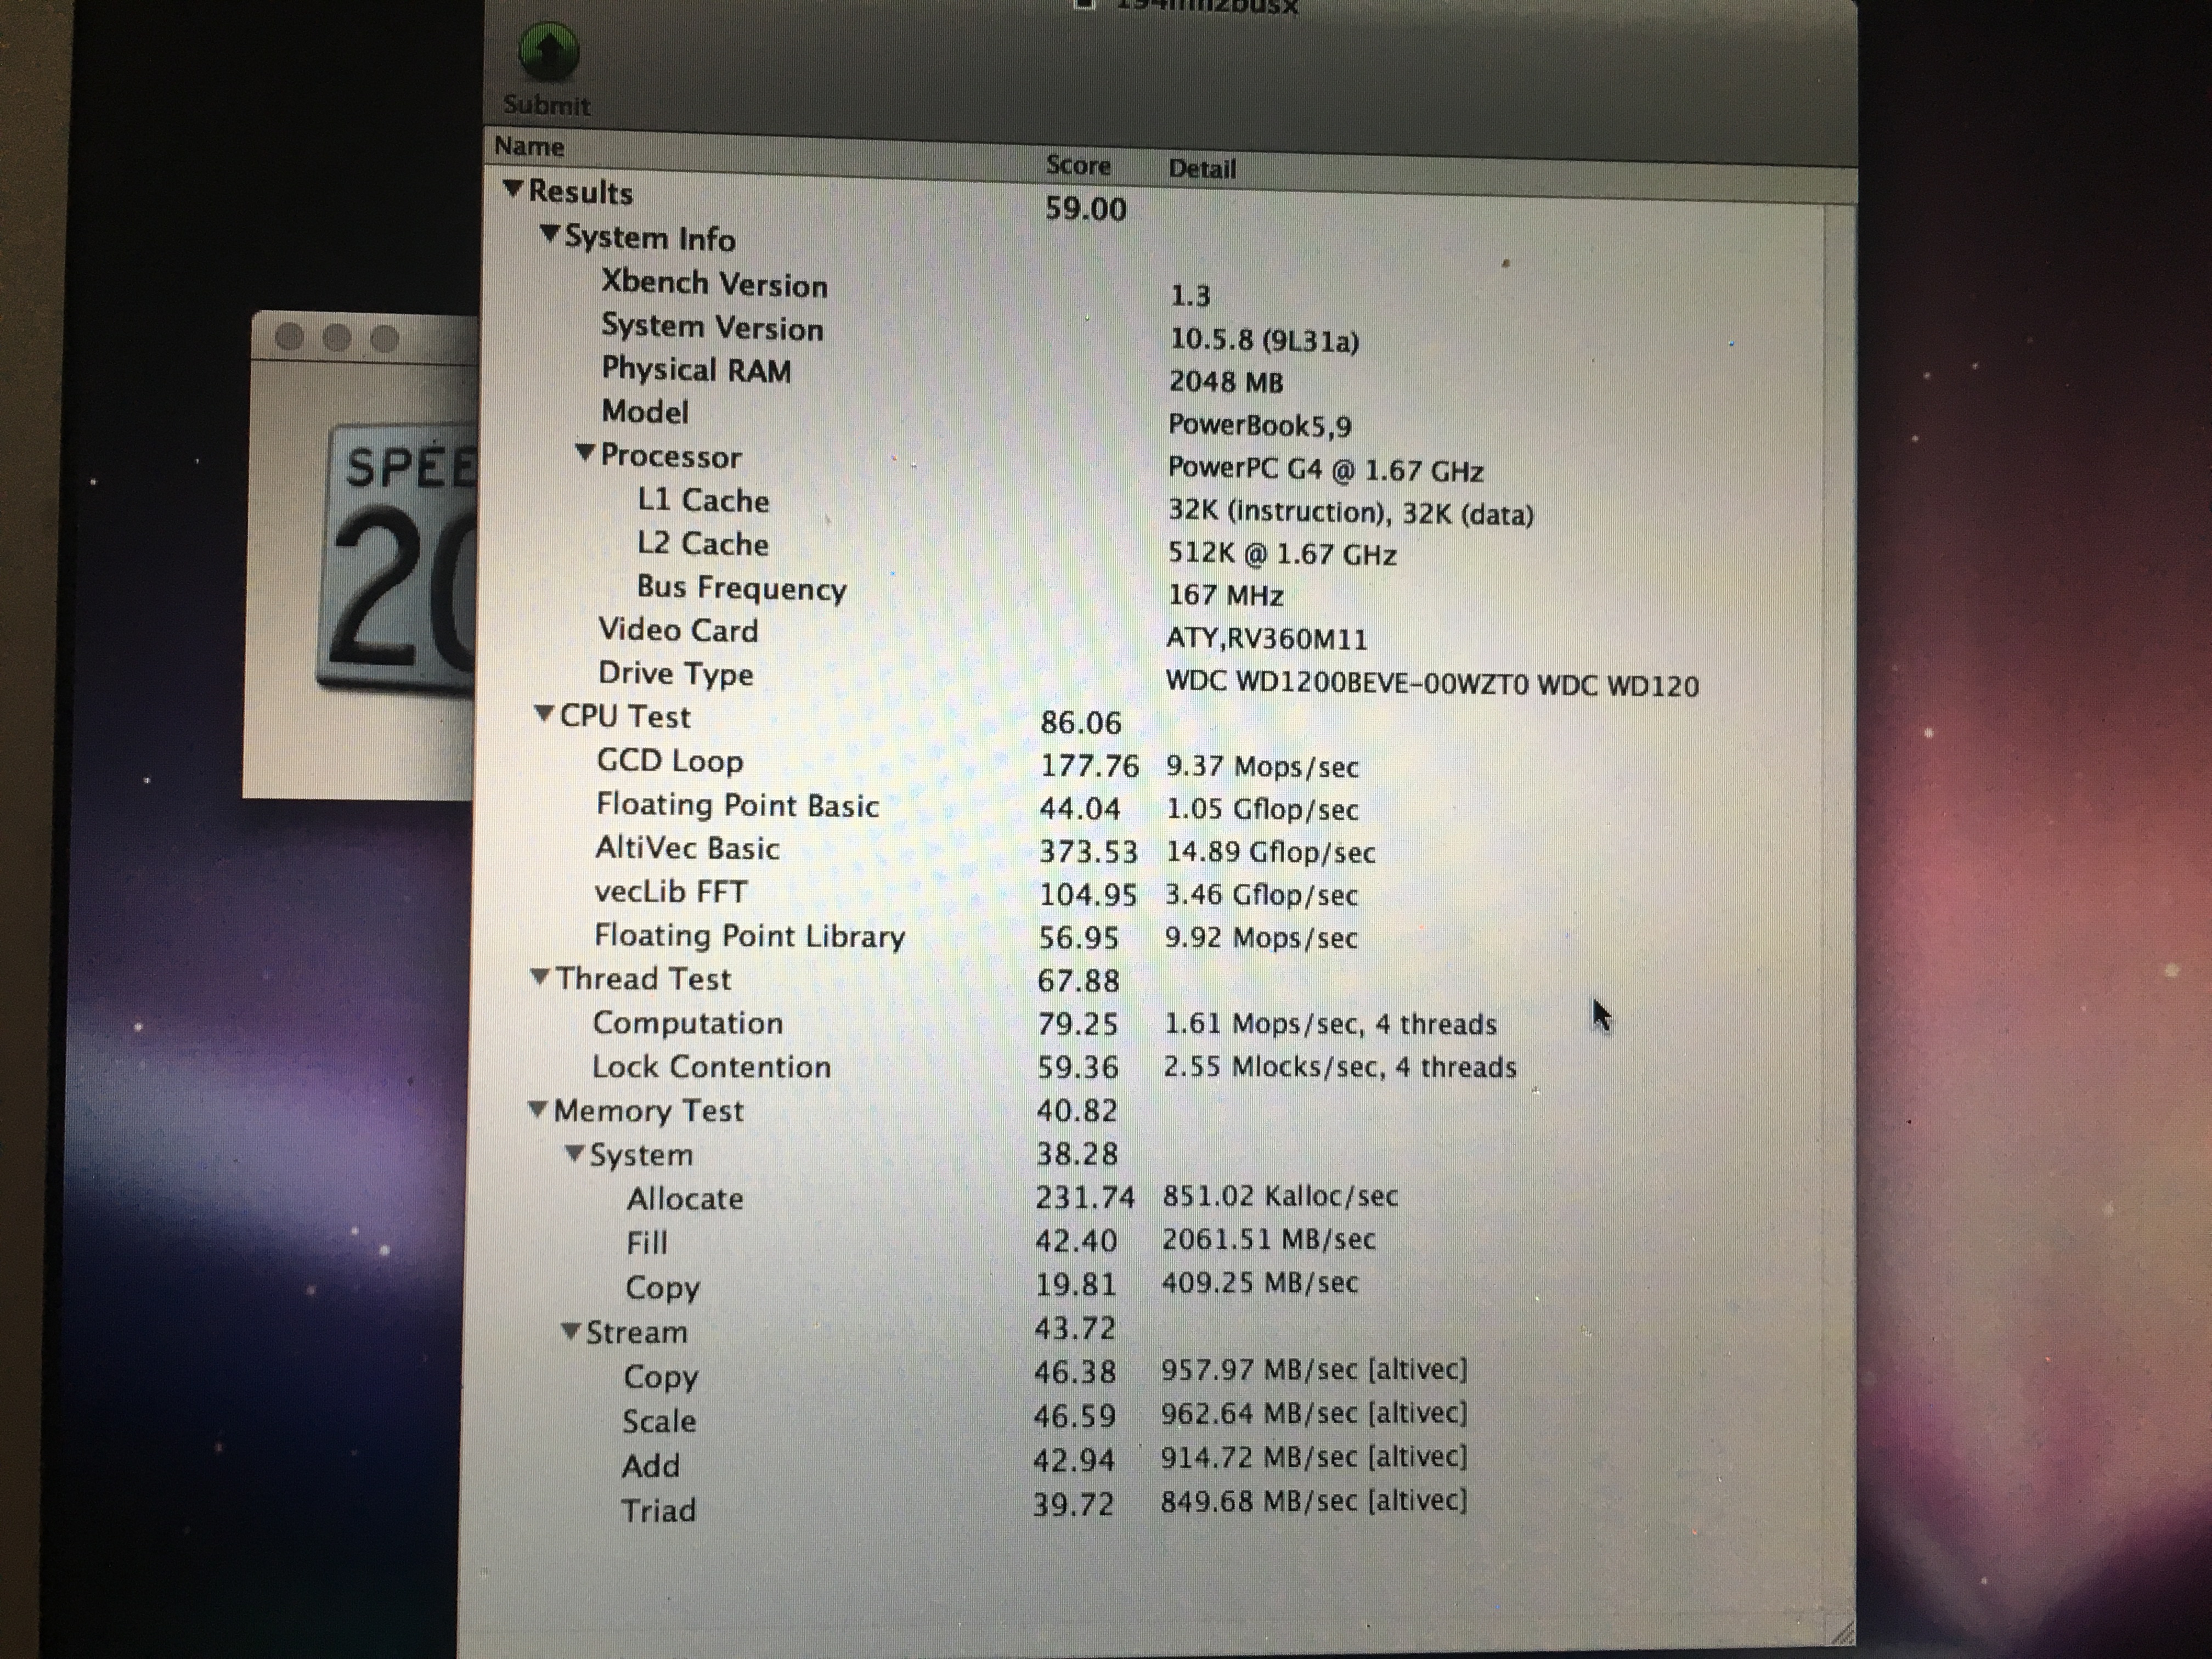Click the Thread Test score 67.88
This screenshot has width=2212, height=1659.
1078,980
